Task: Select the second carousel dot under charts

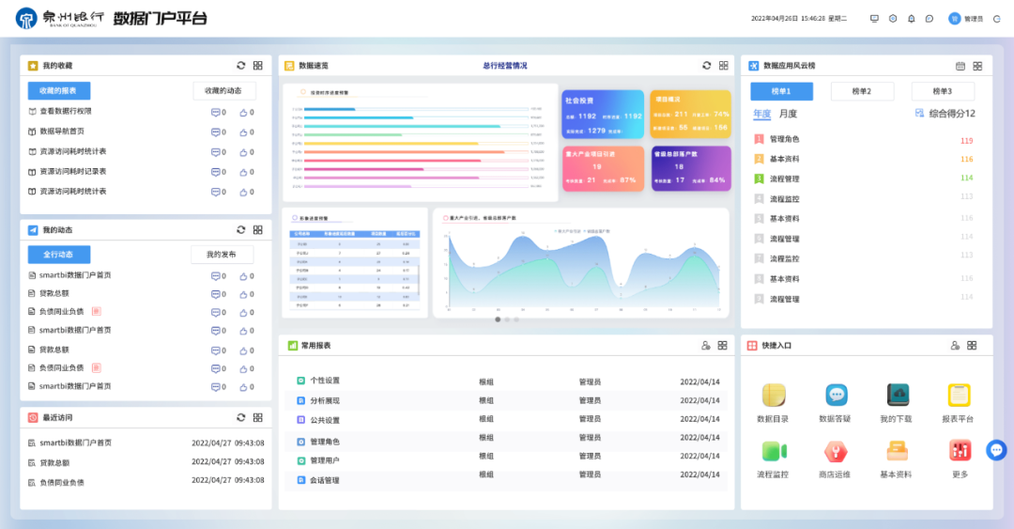Action: point(507,319)
